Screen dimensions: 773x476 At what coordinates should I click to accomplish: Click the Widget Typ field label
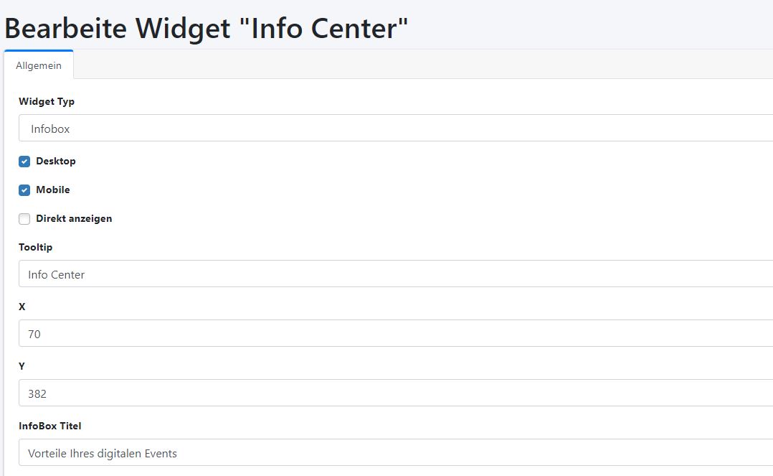[47, 101]
